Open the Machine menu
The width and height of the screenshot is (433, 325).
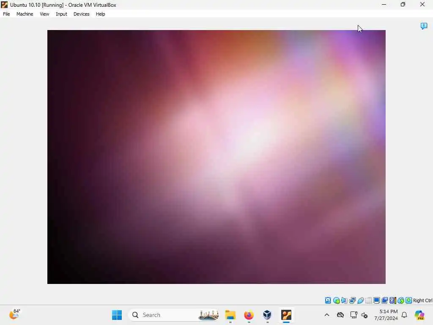click(25, 14)
